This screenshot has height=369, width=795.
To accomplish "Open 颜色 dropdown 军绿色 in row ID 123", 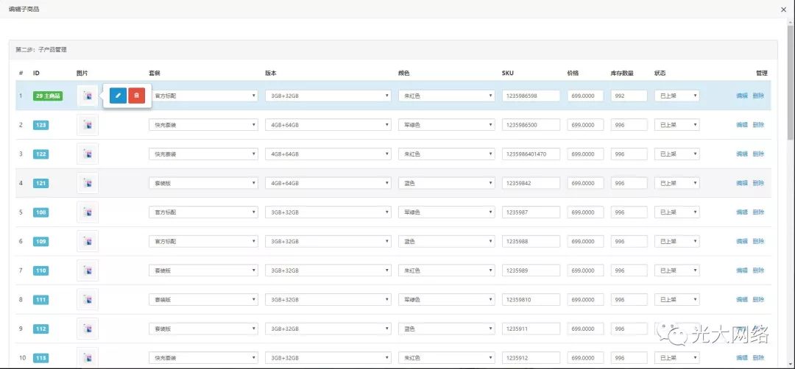I will [x=447, y=124].
